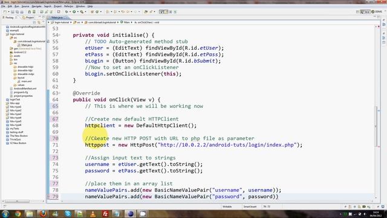387x218 pixels.
Task: Open Firefox from the taskbar
Action: [43, 214]
